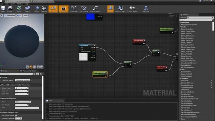Enable Use Custom Primitive Data checkbox
215x121 pixels.
[16, 116]
